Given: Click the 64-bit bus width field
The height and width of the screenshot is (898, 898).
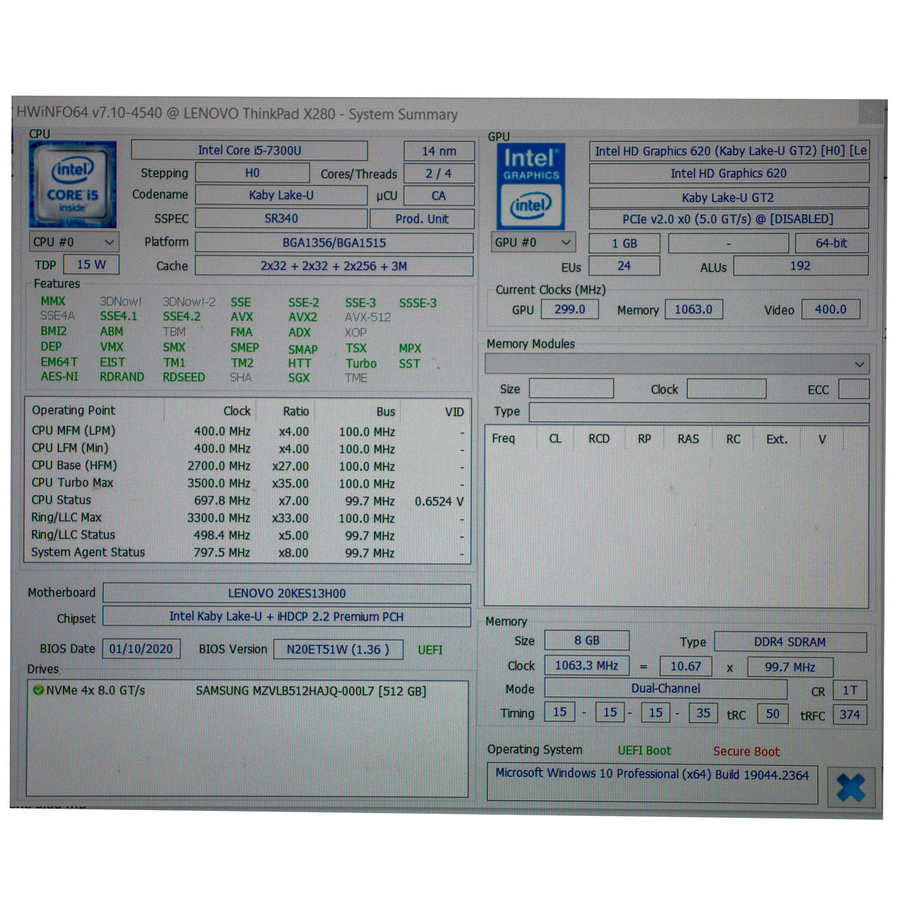Looking at the screenshot, I should point(832,243).
